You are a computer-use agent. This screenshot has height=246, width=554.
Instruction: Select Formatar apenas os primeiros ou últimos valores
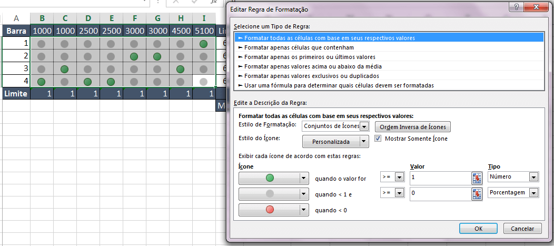pos(389,56)
